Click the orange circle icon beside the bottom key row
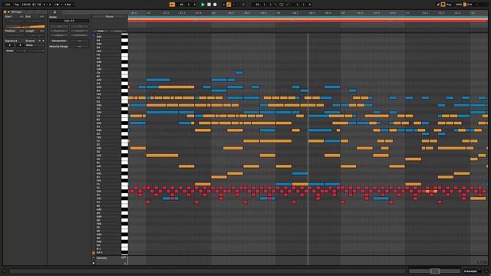This screenshot has height=276, width=491. 94,252
